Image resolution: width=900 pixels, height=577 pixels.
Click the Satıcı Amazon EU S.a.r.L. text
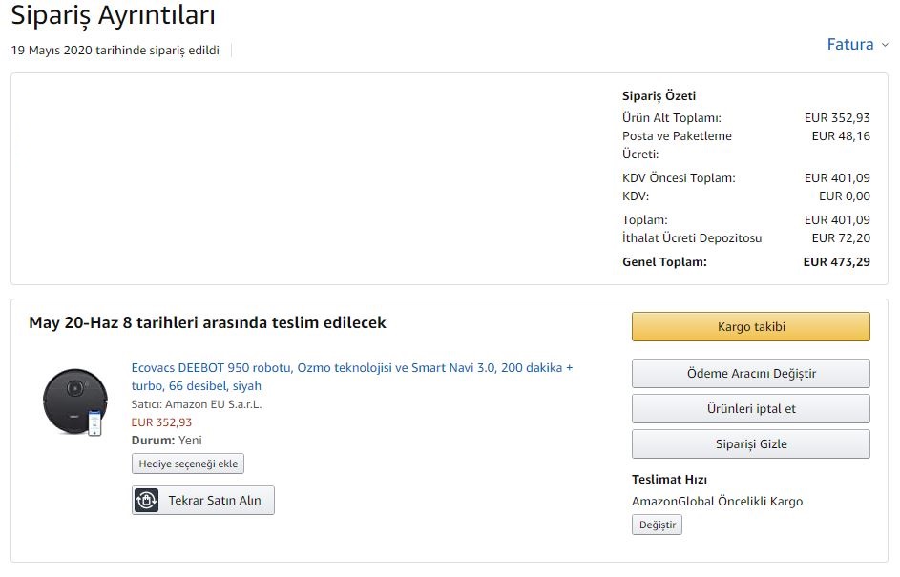[197, 404]
